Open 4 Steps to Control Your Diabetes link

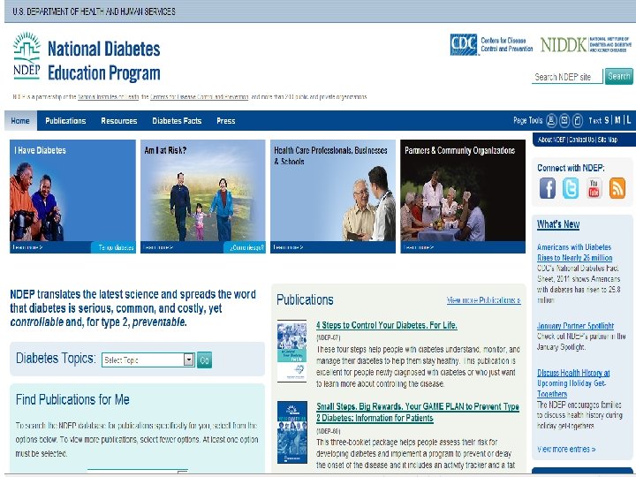pyautogui.click(x=387, y=325)
